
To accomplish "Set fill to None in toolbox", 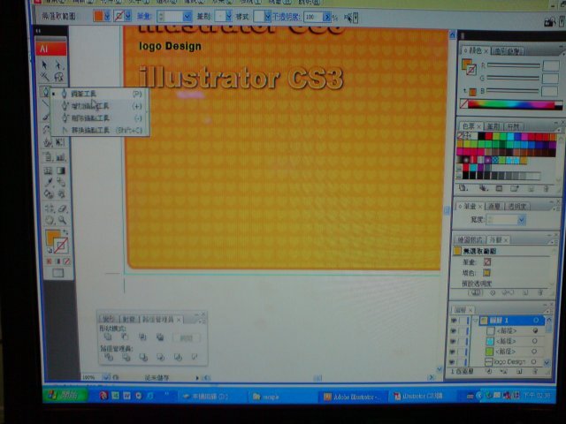I will pos(67,261).
